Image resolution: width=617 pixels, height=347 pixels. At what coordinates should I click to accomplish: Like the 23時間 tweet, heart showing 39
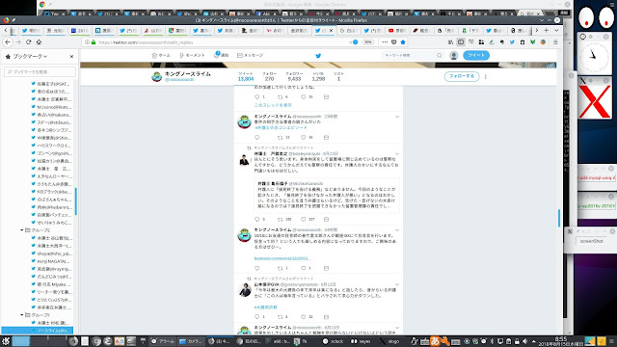pos(304,137)
